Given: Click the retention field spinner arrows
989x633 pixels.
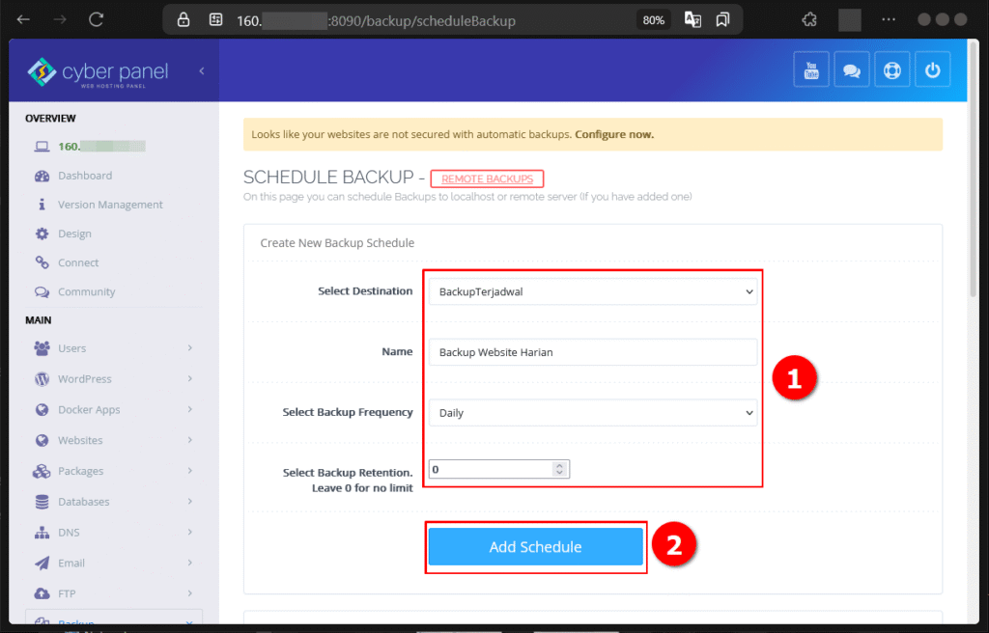Looking at the screenshot, I should click(x=559, y=469).
